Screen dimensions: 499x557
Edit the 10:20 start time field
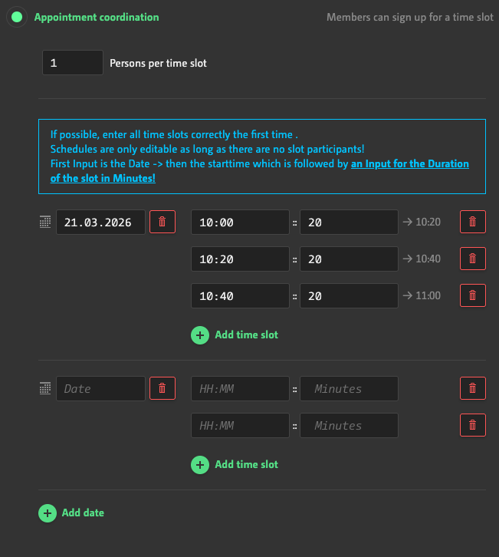(x=240, y=259)
